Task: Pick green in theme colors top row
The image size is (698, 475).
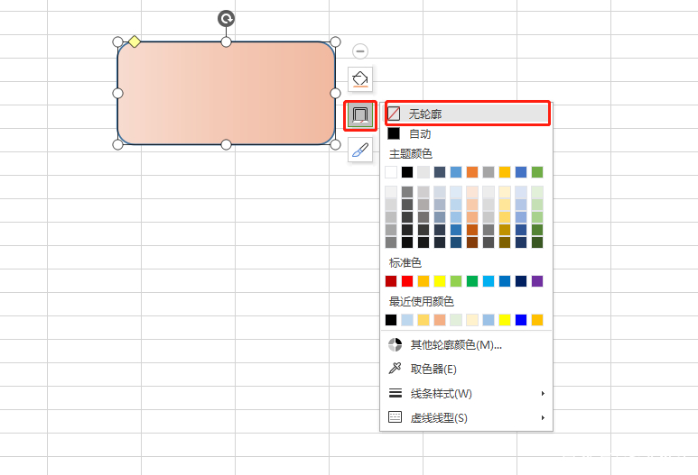Action: [537, 172]
